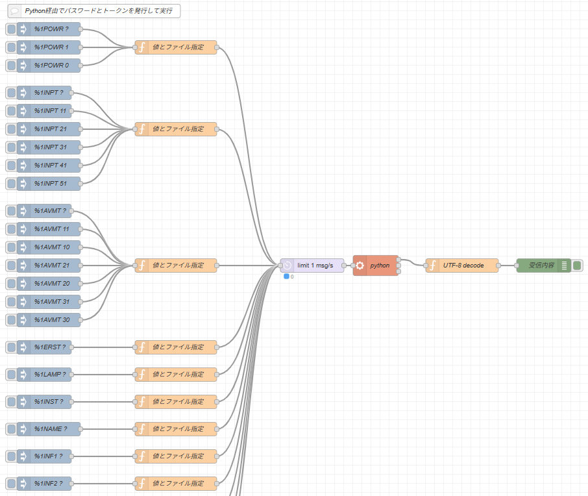Fire the %1NAME ? inject button
The width and height of the screenshot is (588, 496).
tap(12, 429)
